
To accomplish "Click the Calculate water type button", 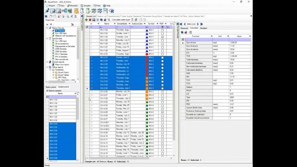I will (121, 19).
